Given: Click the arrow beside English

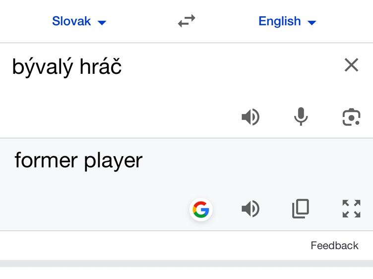Looking at the screenshot, I should 312,23.
